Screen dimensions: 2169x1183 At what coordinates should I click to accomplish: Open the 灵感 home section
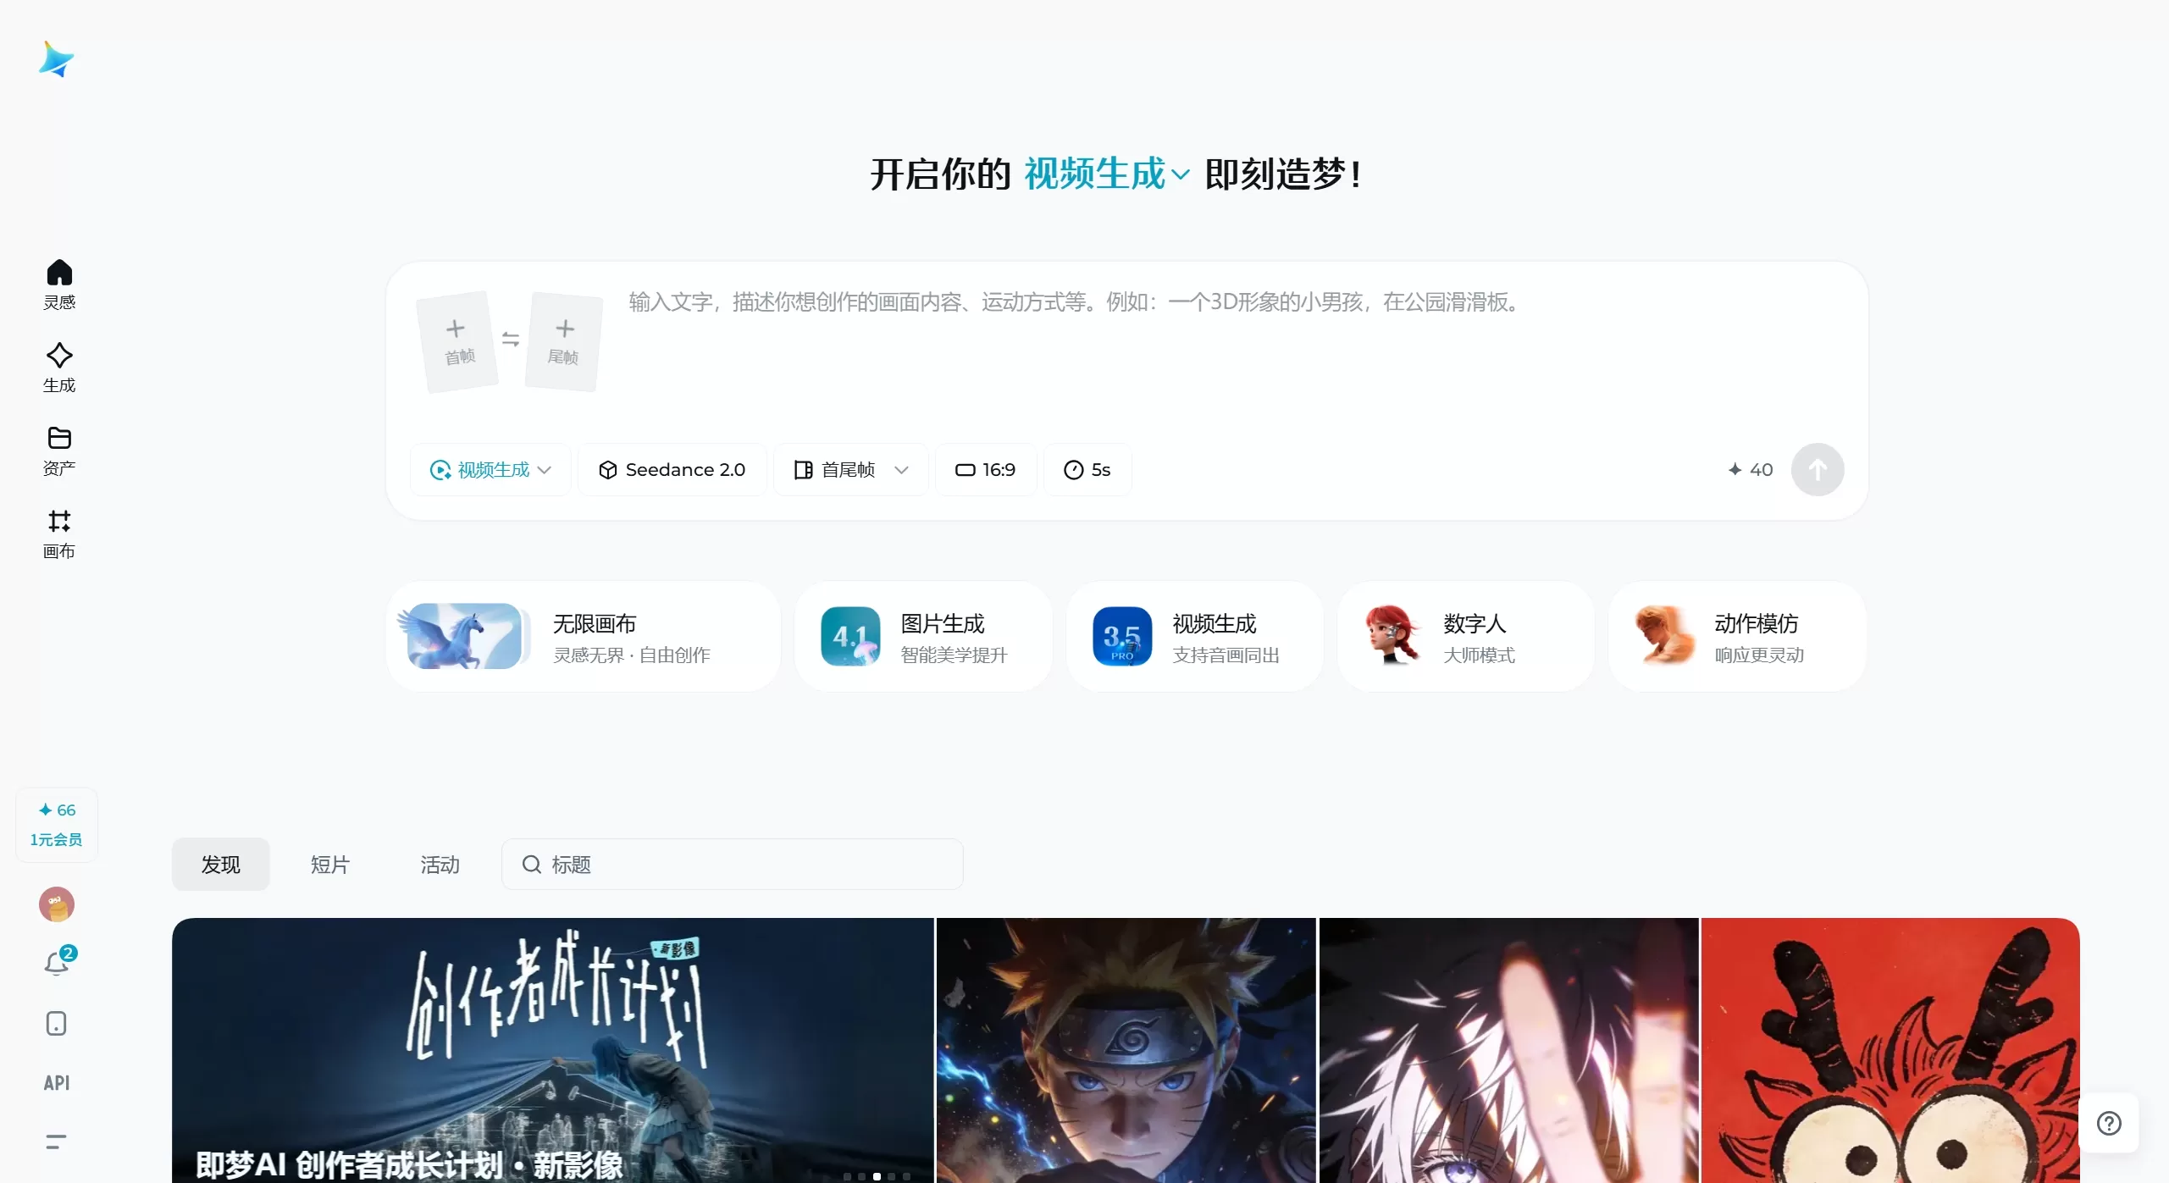click(x=59, y=285)
